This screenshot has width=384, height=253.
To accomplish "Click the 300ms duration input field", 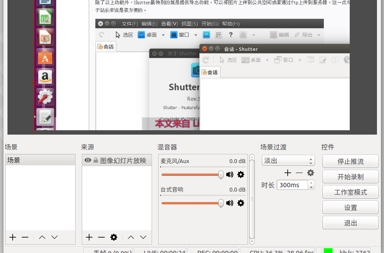I will point(293,185).
